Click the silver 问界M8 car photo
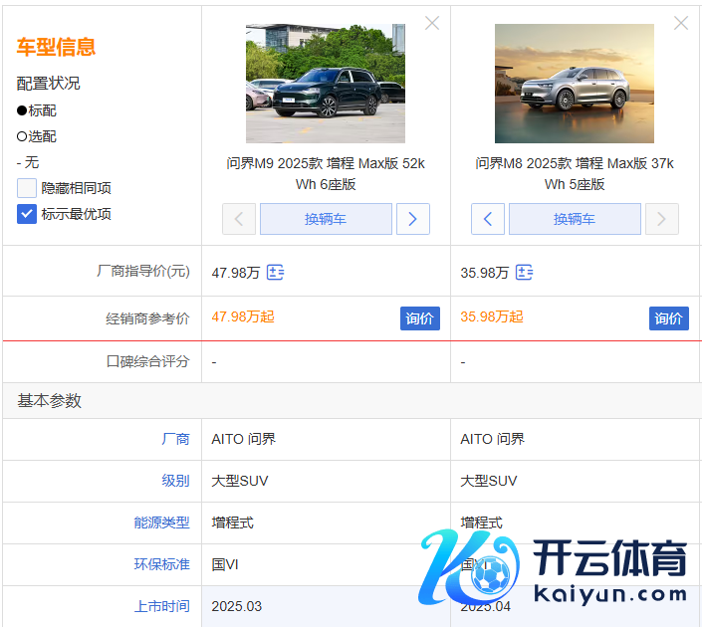The height and width of the screenshot is (627, 702). [x=575, y=84]
